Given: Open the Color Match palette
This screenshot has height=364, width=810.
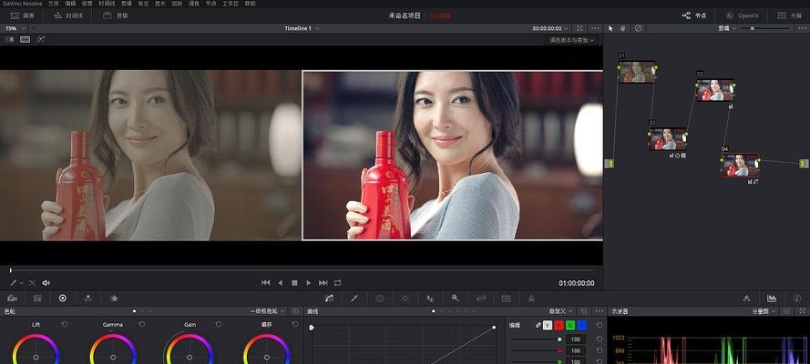Looking at the screenshot, I should [x=37, y=298].
